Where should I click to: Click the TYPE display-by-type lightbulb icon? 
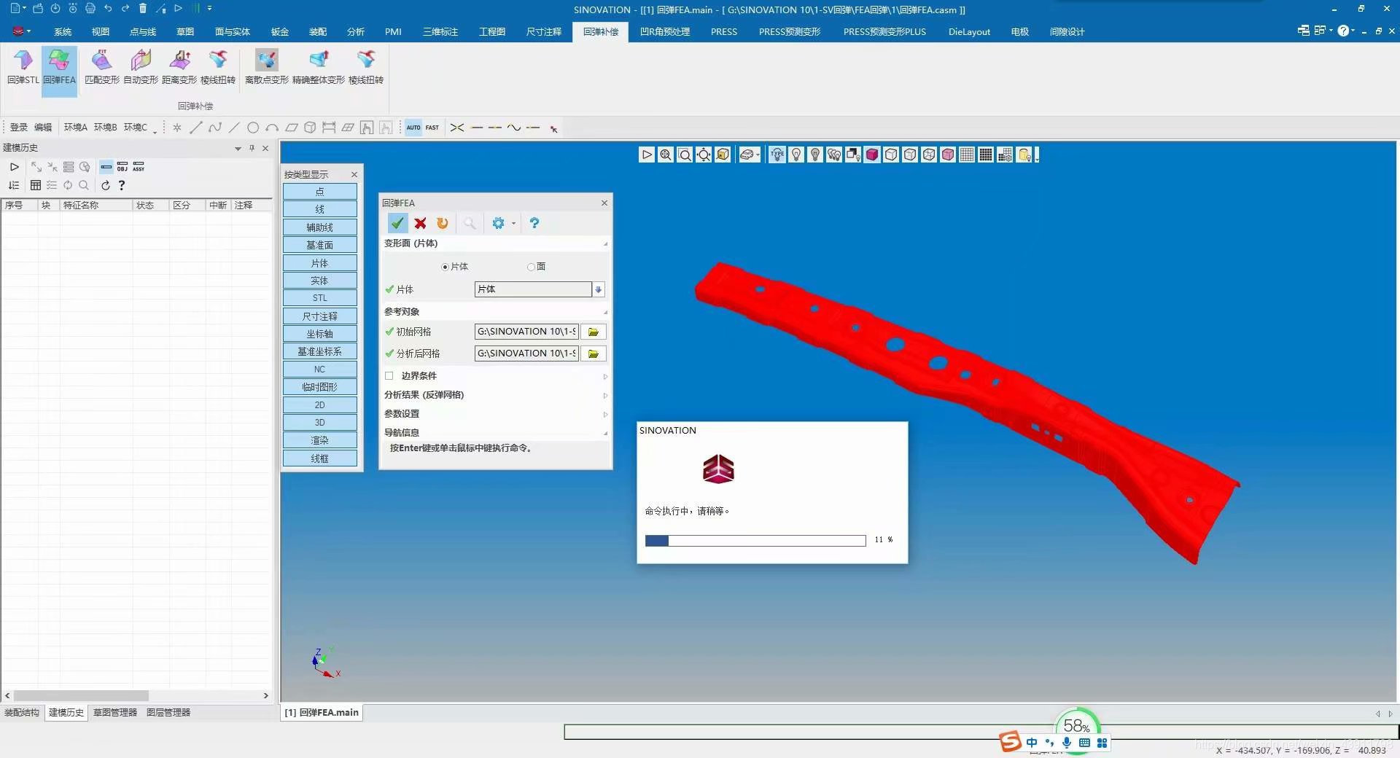777,155
